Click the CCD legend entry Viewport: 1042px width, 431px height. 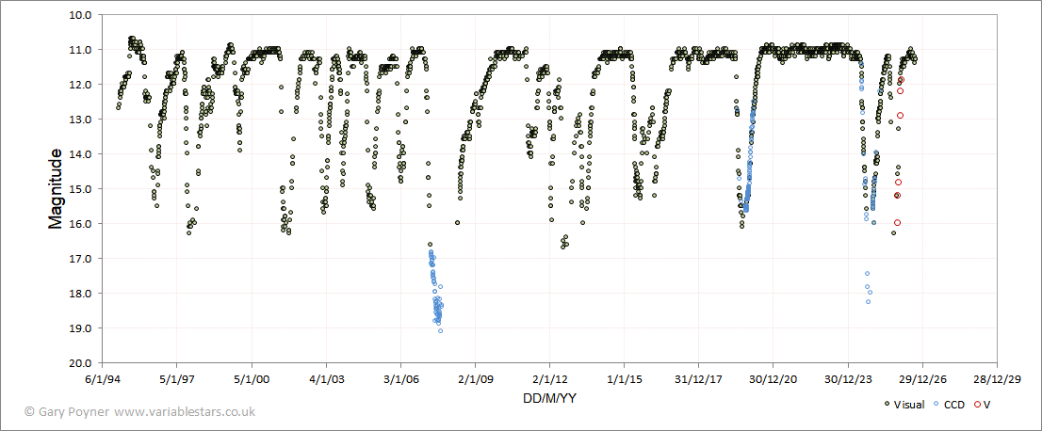tap(949, 404)
